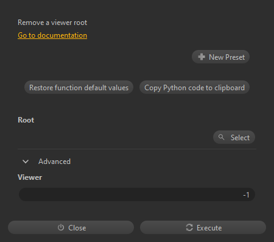This screenshot has width=274, height=242.
Task: Click the refresh arrows icon on Execute
Action: pyautogui.click(x=189, y=227)
